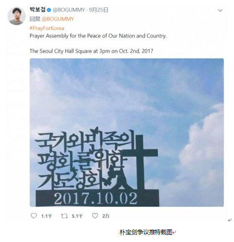Viewport: 234px width, 242px height.
Task: Click the blue verified badge
Action: pyautogui.click(x=49, y=10)
